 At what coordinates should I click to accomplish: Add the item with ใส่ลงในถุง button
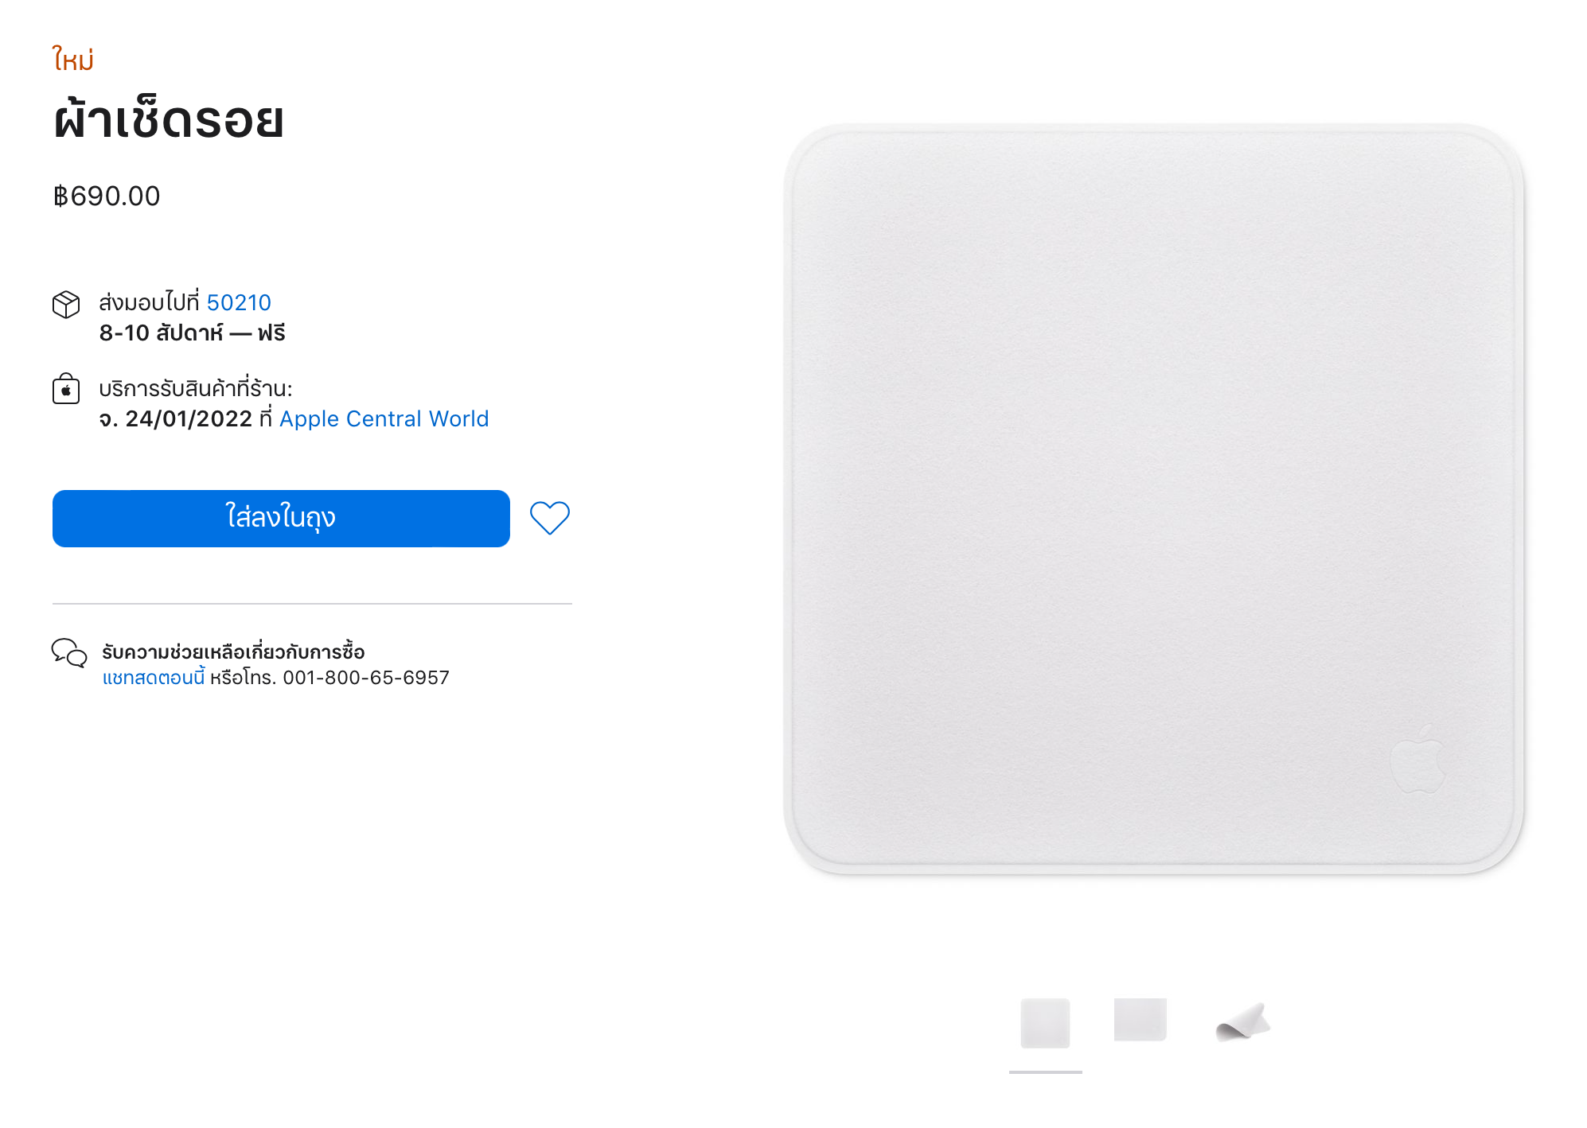coord(281,519)
